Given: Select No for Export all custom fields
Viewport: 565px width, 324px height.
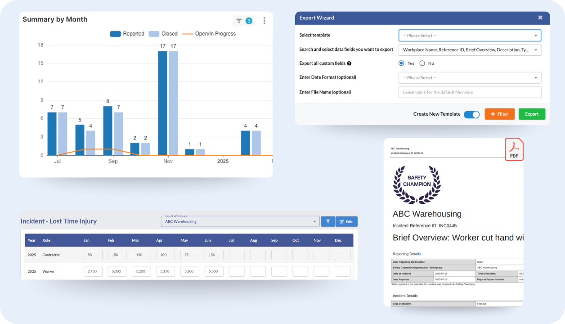Looking at the screenshot, I should click(x=422, y=63).
